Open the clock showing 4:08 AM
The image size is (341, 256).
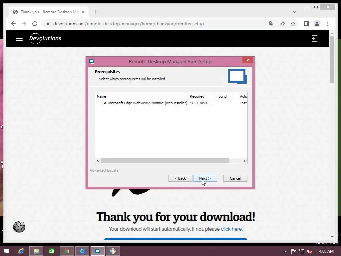coord(326,251)
